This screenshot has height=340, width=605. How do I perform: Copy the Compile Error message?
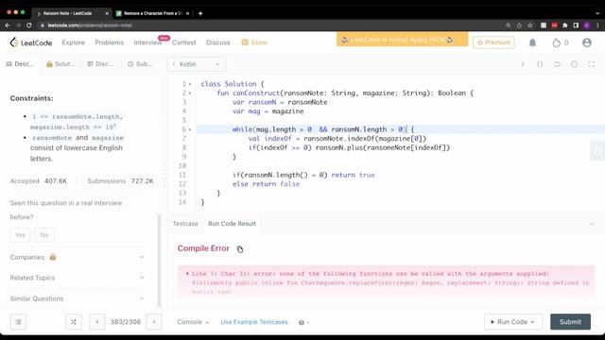(x=240, y=249)
